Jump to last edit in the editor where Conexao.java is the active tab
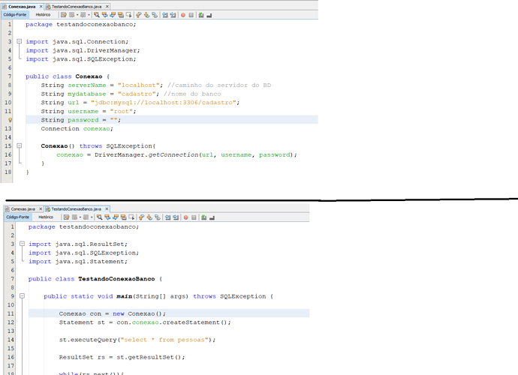Screen dimensions: 518x375 point(64,15)
